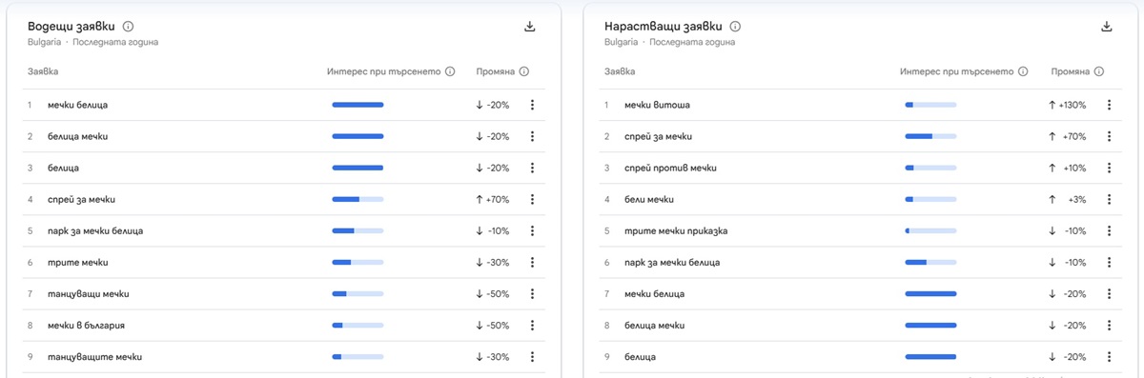Click the Водещи заявки panel title

pyautogui.click(x=72, y=27)
